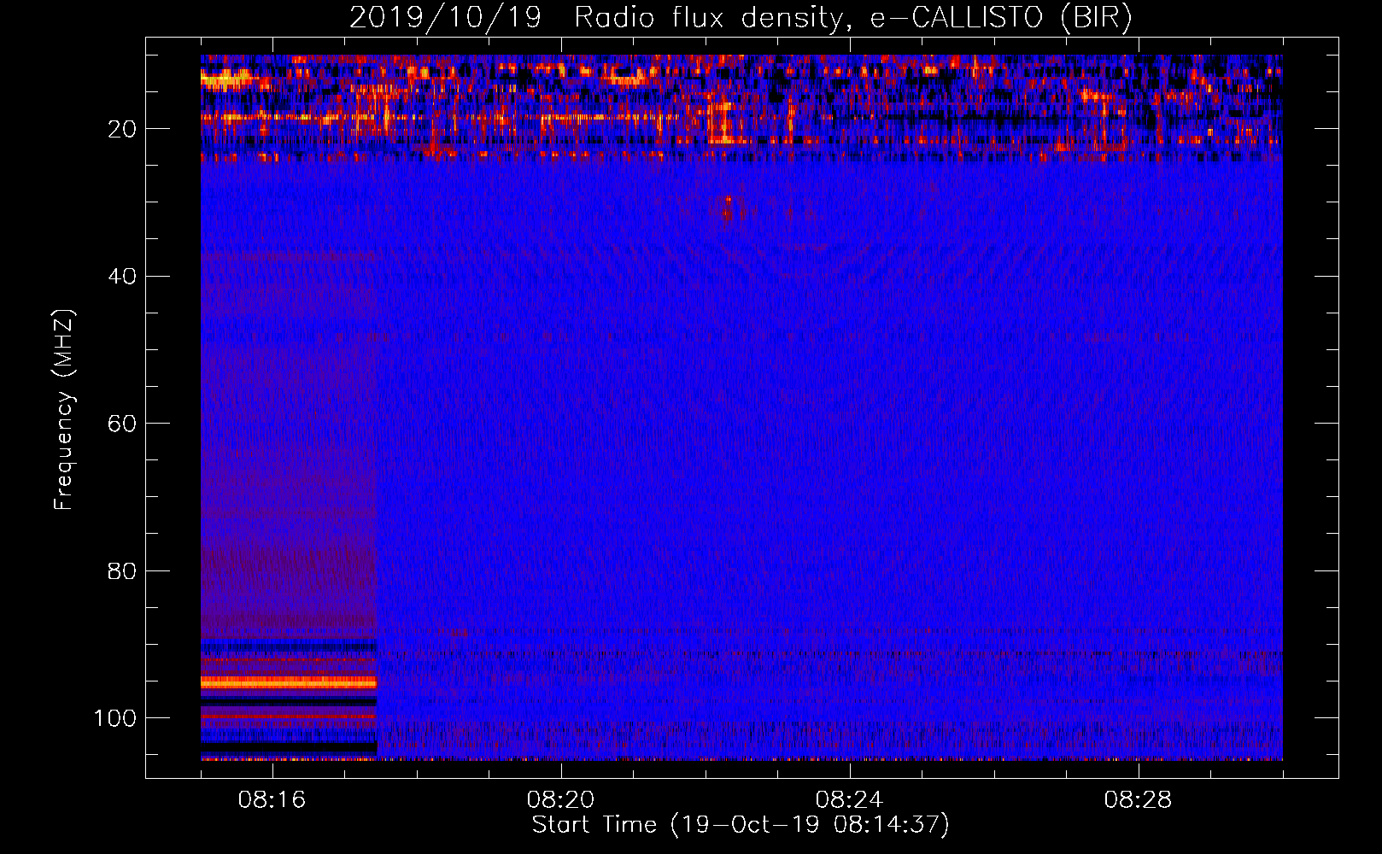Viewport: 1382px width, 854px height.
Task: Click the 08:20 time tick label
Action: (560, 800)
